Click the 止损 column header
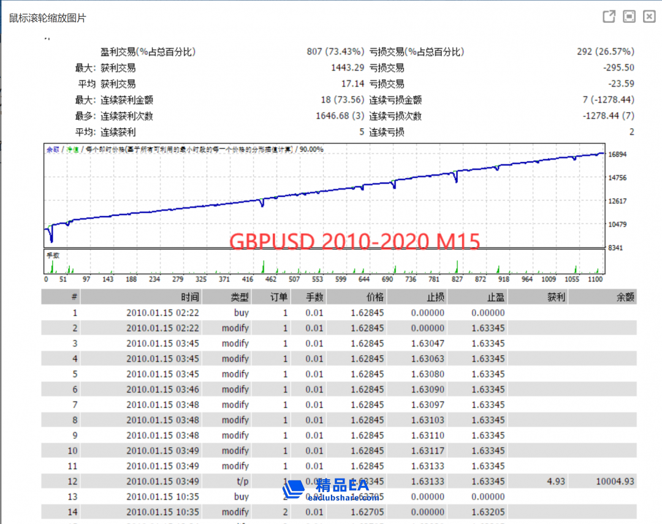 pyautogui.click(x=435, y=297)
